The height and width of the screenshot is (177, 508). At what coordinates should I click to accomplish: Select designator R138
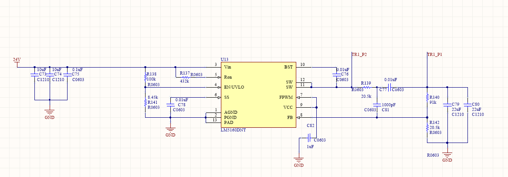tap(152, 74)
